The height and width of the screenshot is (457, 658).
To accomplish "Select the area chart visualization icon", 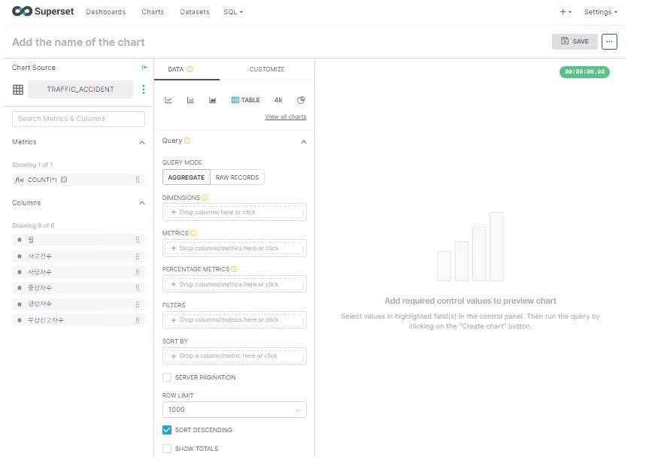I will tap(213, 100).
